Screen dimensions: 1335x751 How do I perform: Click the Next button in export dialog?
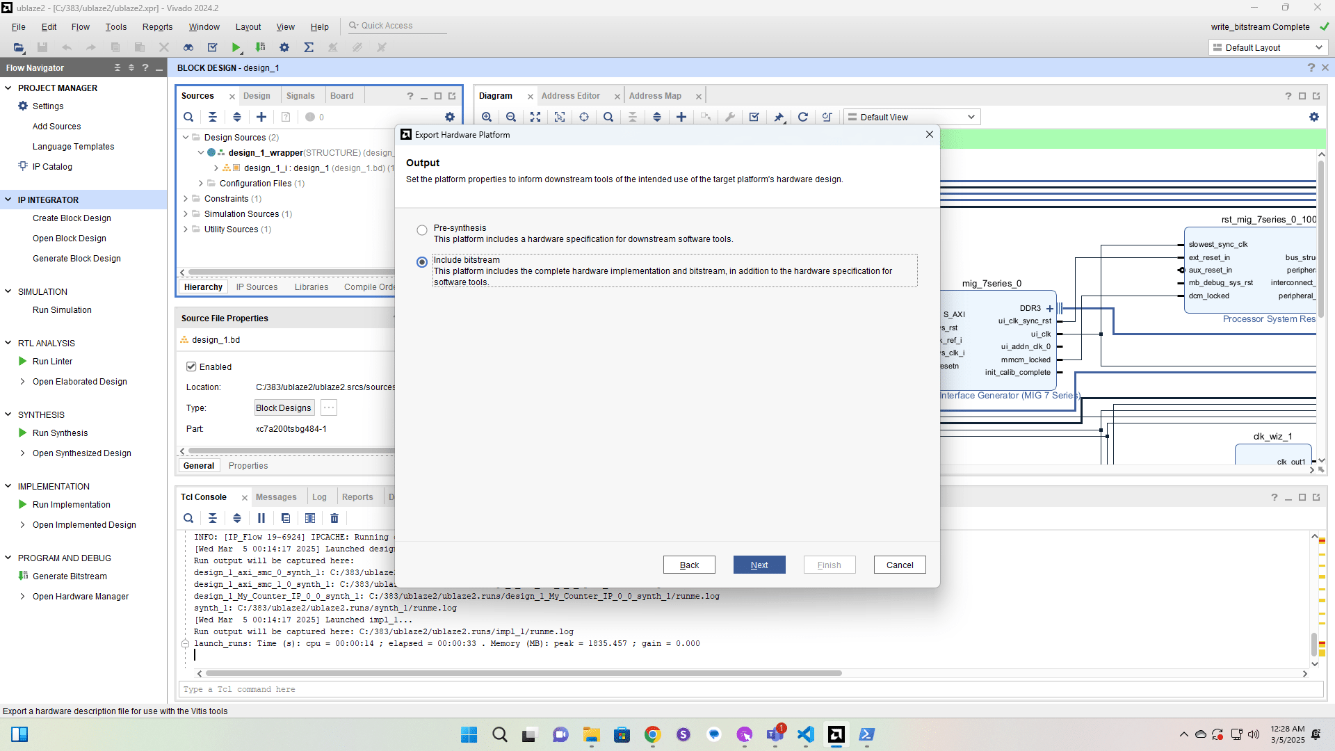tap(759, 565)
